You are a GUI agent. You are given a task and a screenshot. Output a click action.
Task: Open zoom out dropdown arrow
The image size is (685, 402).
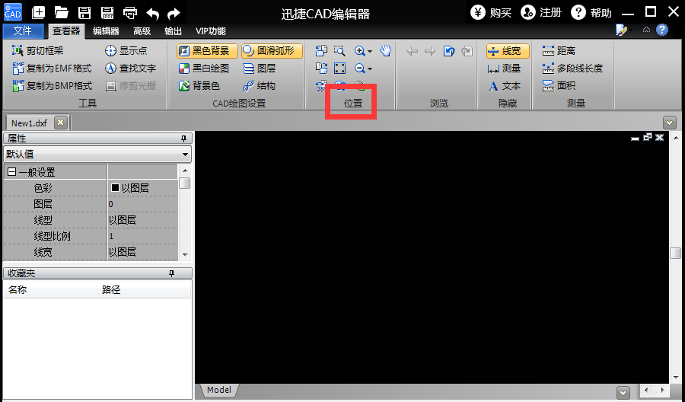(370, 69)
